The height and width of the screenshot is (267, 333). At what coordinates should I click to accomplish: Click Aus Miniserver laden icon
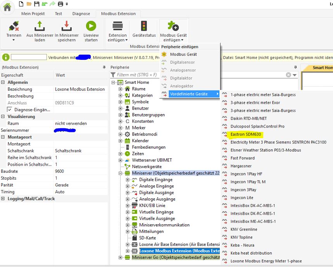(40, 26)
